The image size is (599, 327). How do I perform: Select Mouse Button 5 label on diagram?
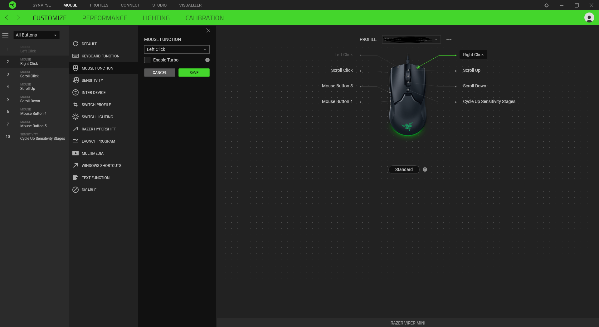click(x=337, y=86)
